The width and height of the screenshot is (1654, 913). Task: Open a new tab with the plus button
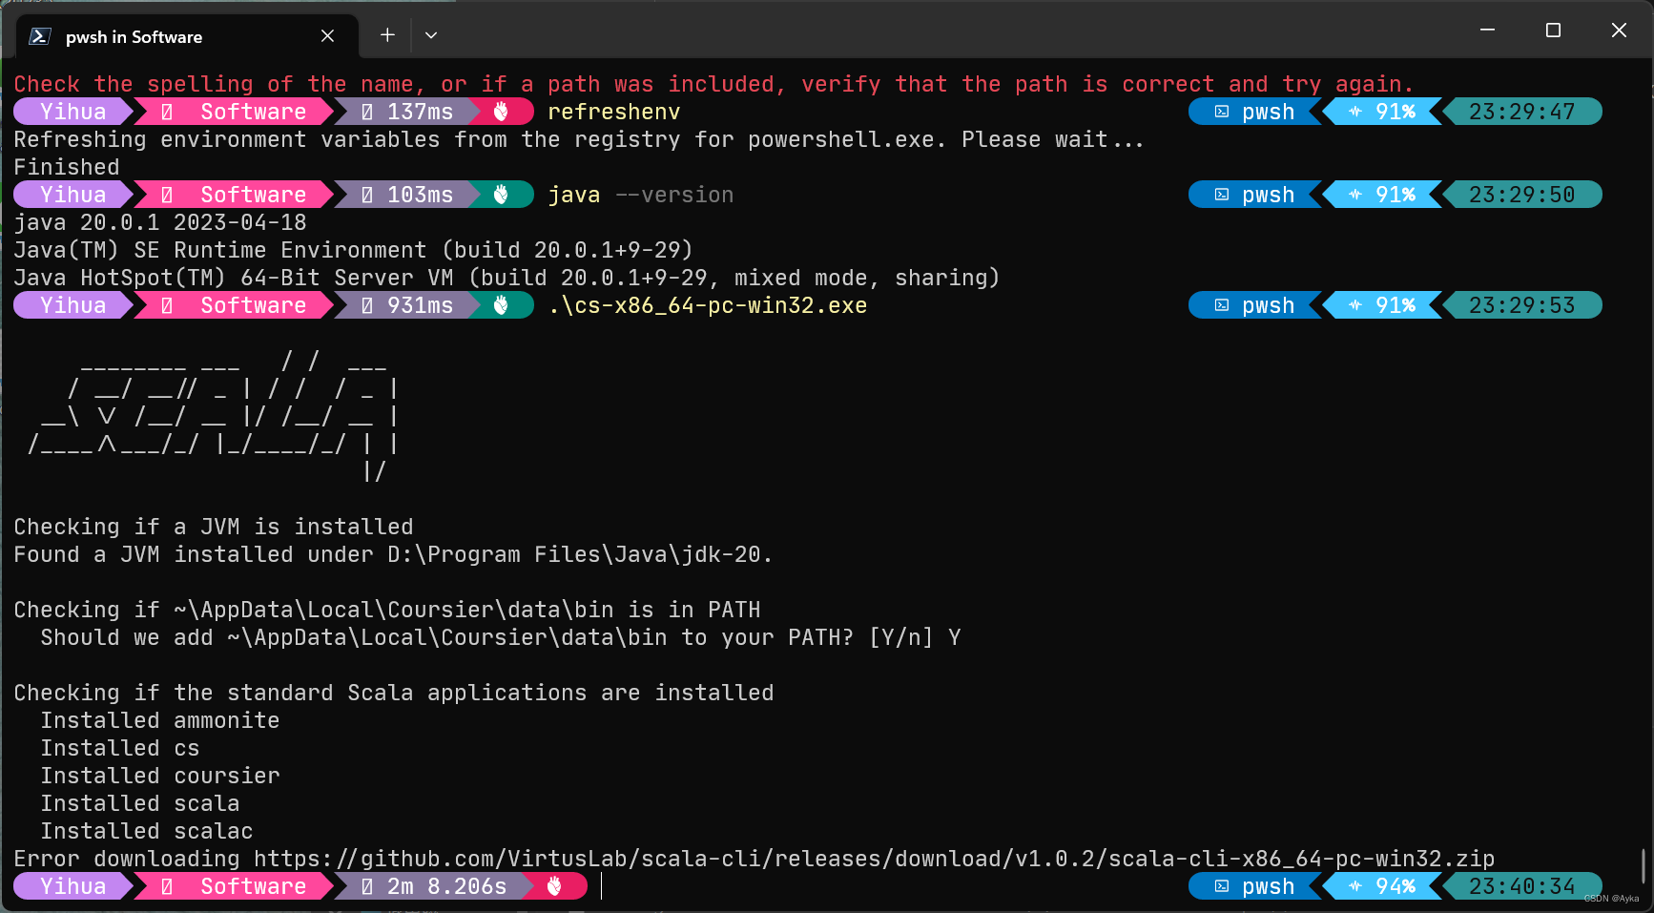(387, 35)
